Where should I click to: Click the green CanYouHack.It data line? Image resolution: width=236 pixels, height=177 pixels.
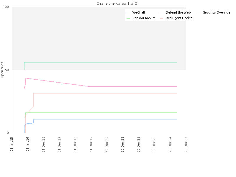(x=101, y=113)
